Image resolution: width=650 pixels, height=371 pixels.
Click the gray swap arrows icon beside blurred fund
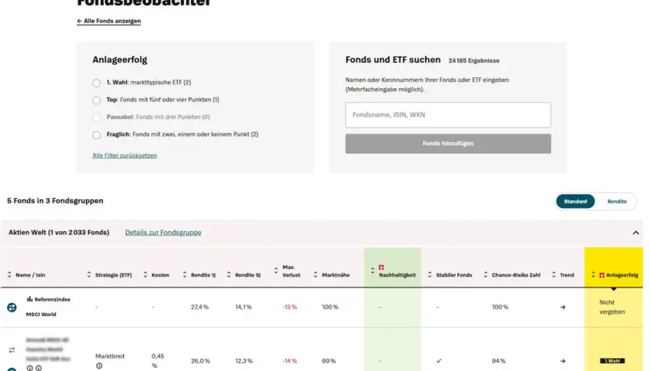pos(12,350)
